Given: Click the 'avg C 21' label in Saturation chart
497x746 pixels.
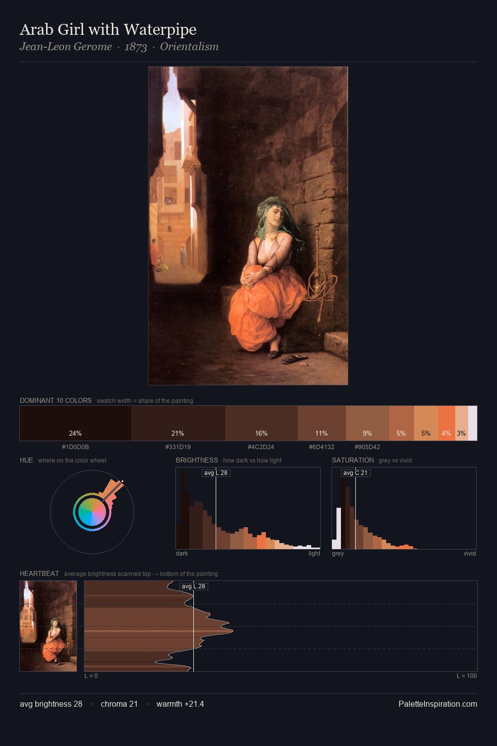Looking at the screenshot, I should (x=356, y=473).
